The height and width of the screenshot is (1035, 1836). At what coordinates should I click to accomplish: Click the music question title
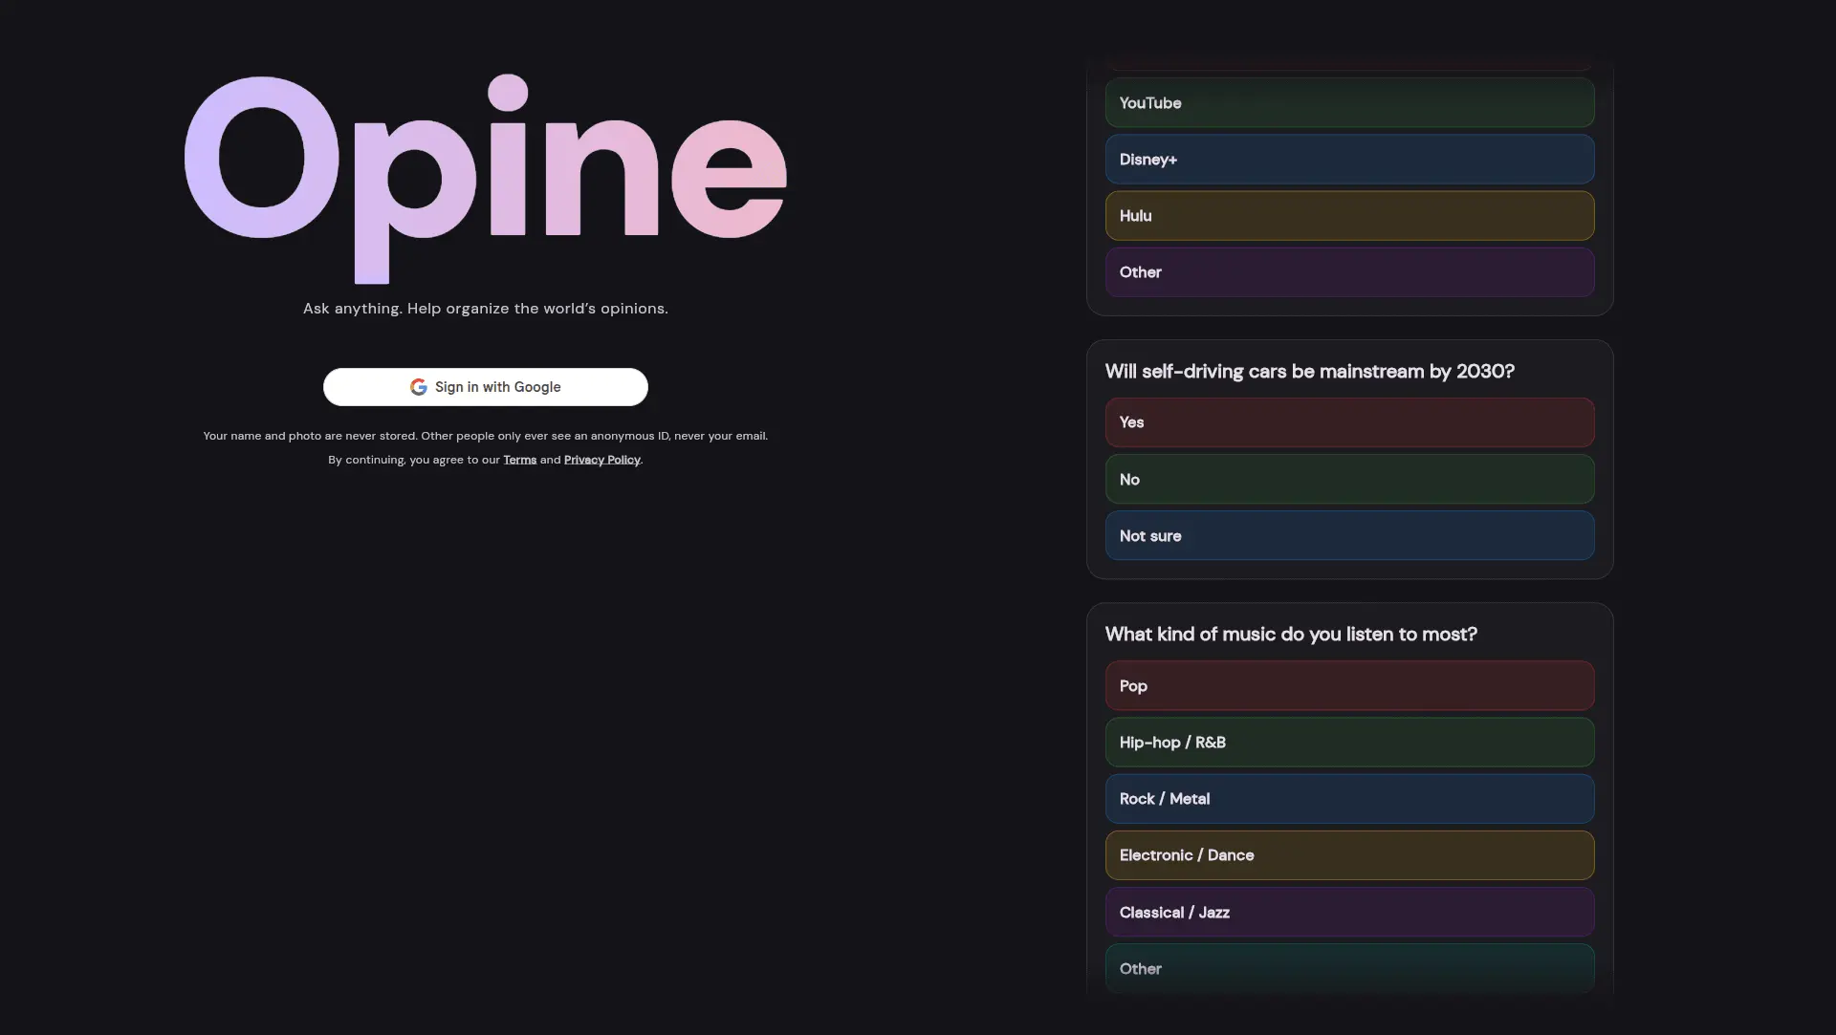pyautogui.click(x=1291, y=634)
